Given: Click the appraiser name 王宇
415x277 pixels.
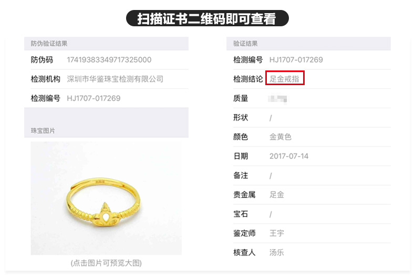Looking at the screenshot, I should [x=276, y=233].
